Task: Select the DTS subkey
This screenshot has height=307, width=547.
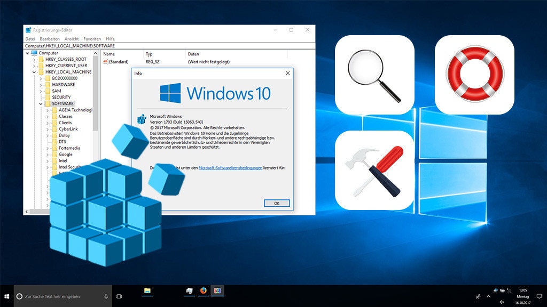Action: pos(62,142)
